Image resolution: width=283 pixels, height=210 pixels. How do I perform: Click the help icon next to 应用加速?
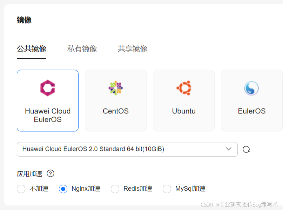pyautogui.click(x=50, y=173)
